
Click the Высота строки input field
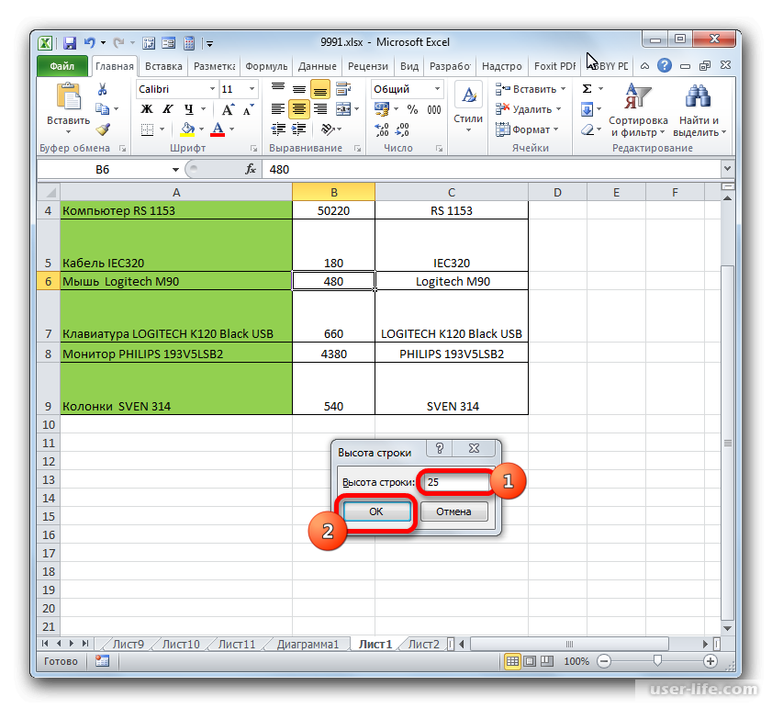[455, 482]
